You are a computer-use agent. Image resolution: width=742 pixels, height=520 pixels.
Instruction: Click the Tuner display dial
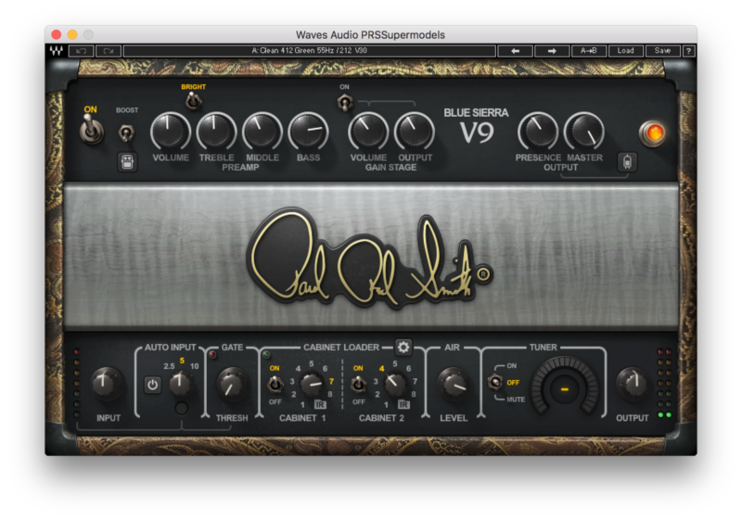point(564,387)
